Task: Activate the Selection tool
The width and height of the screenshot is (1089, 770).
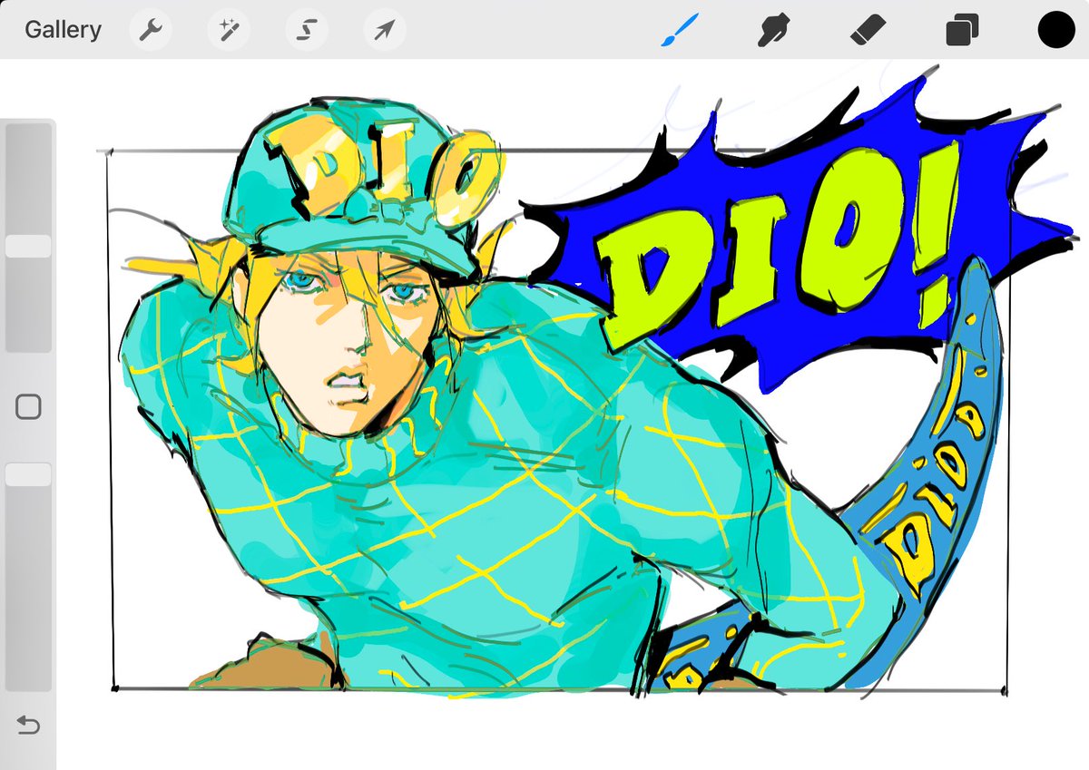Action: [306, 31]
